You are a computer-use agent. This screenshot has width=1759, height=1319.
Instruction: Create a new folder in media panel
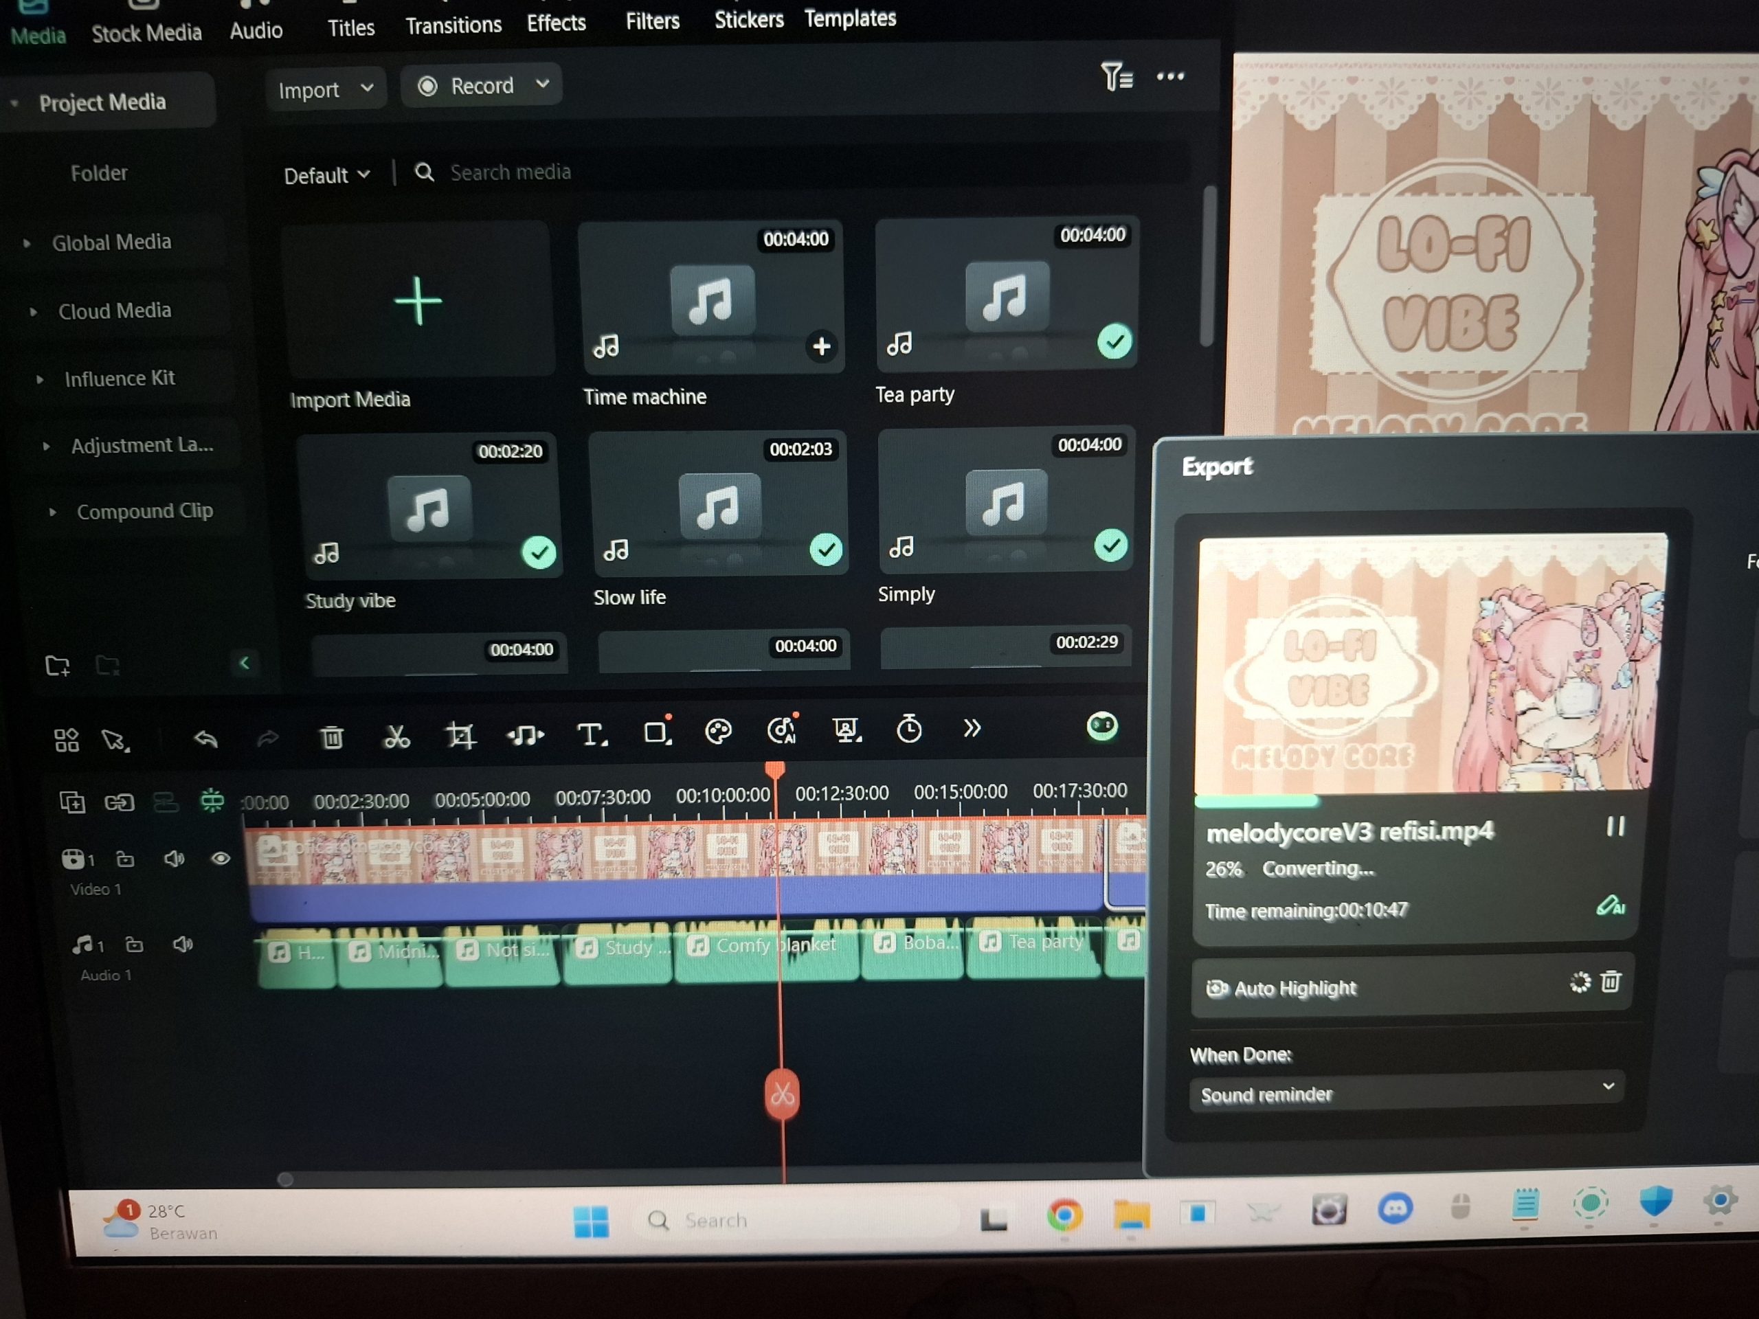[x=57, y=666]
